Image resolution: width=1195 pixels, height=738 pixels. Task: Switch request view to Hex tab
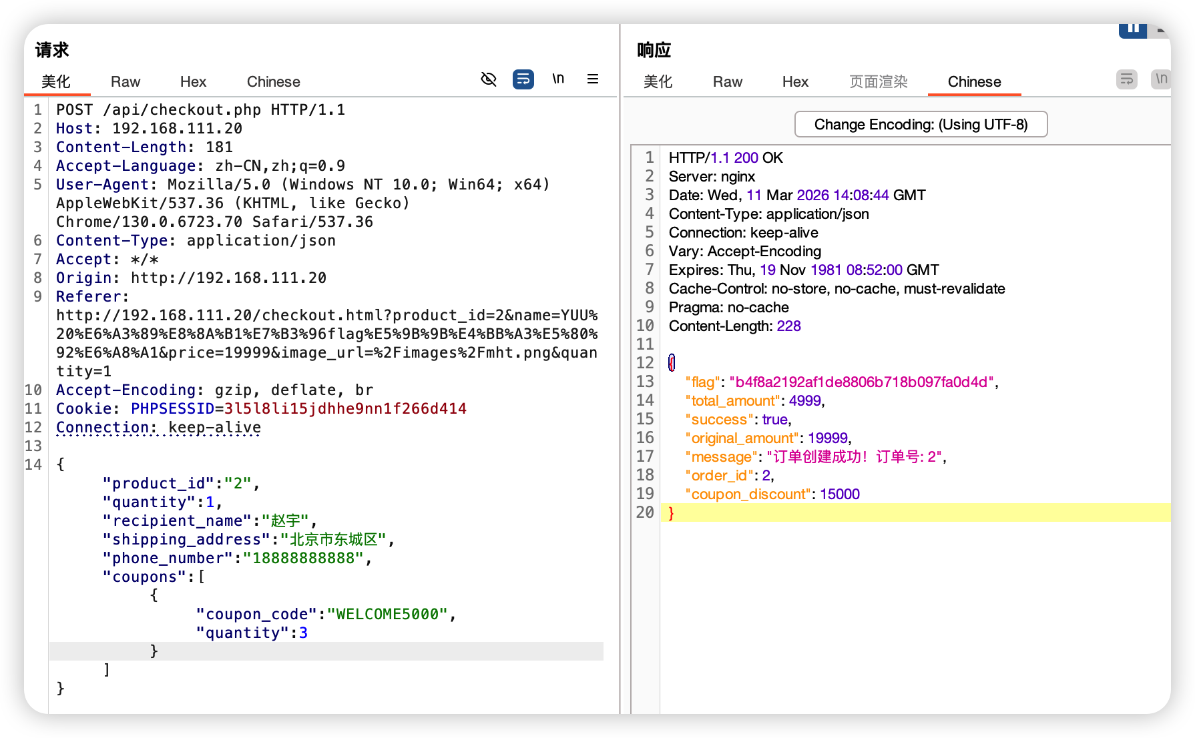click(193, 82)
